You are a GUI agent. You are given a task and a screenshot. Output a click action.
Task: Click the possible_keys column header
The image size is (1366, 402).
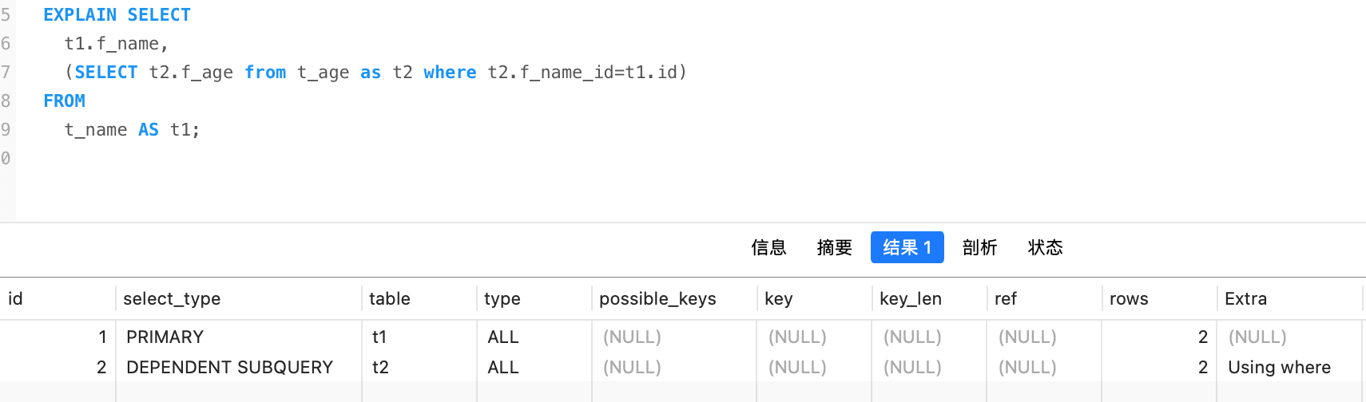click(x=657, y=299)
